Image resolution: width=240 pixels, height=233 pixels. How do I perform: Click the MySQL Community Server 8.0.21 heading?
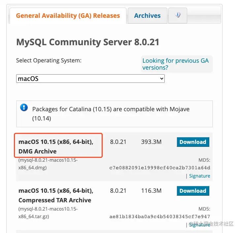pyautogui.click(x=87, y=42)
